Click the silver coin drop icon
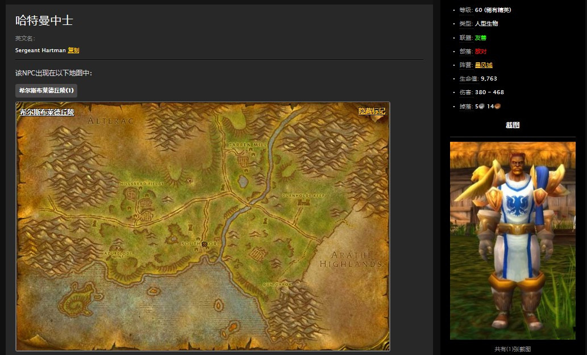The image size is (587, 355). point(482,106)
